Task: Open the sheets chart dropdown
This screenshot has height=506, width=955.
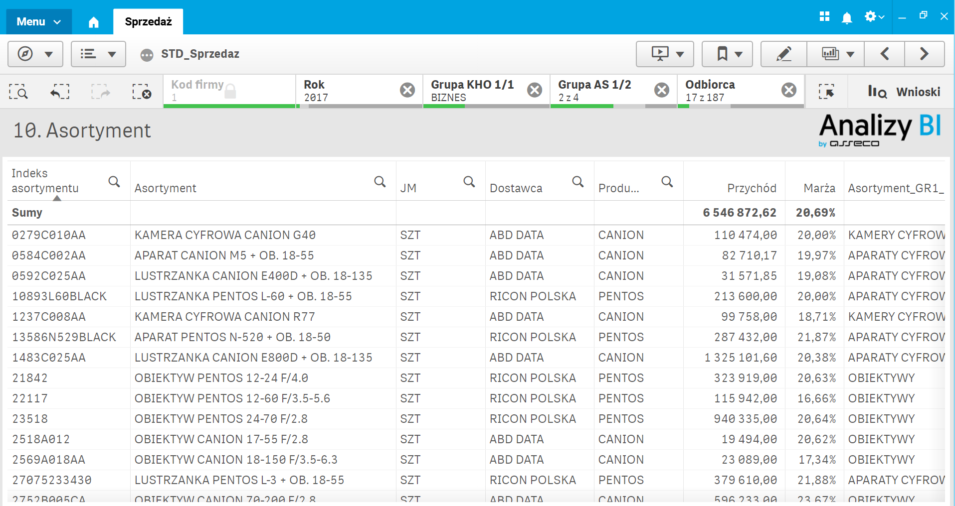Action: click(836, 54)
